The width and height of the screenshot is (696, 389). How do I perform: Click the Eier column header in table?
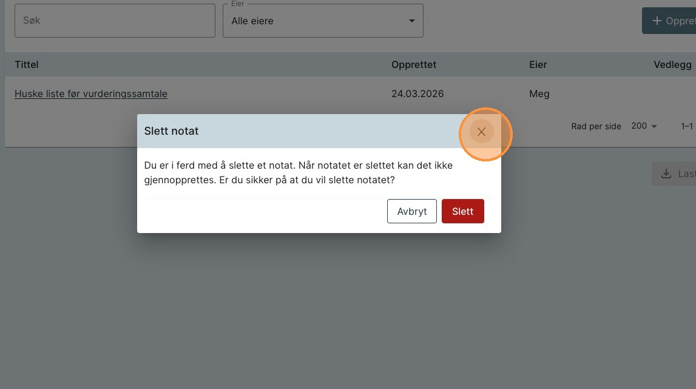tap(538, 64)
